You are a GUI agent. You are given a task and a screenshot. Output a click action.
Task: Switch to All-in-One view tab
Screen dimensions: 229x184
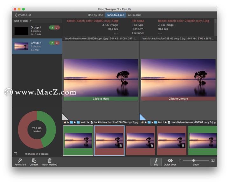tap(135, 15)
